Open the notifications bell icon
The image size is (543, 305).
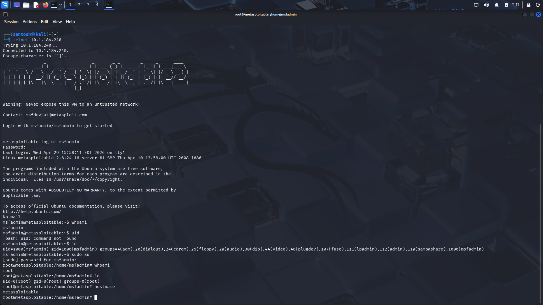point(497,5)
